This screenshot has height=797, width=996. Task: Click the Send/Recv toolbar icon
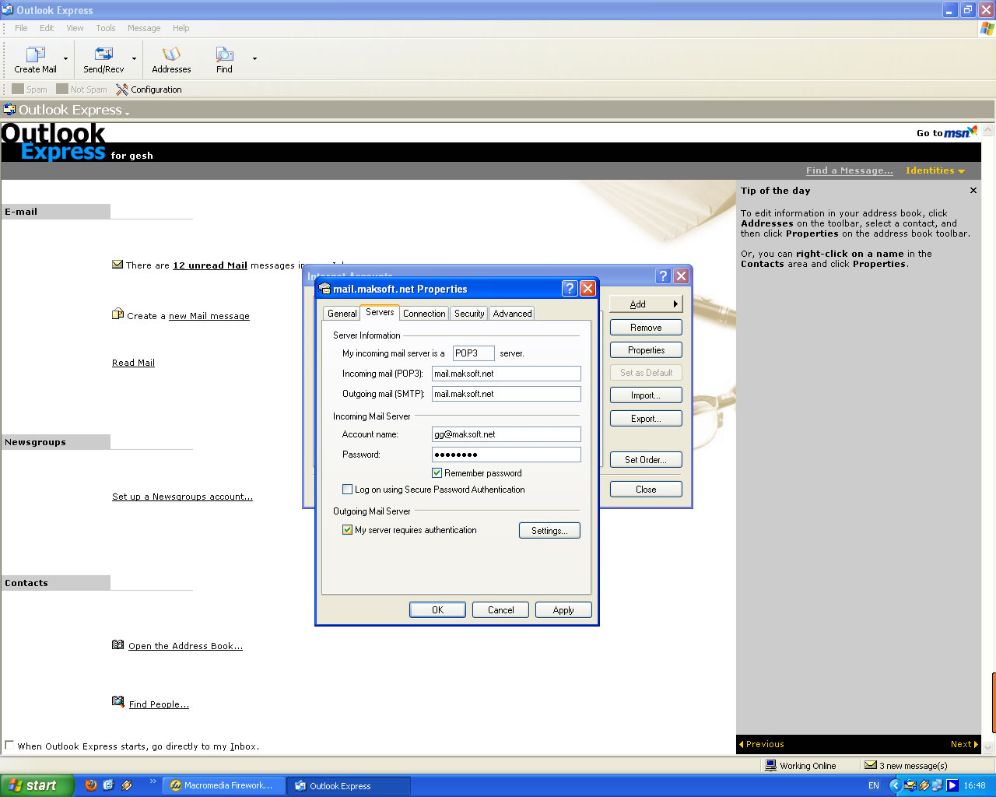pyautogui.click(x=103, y=54)
